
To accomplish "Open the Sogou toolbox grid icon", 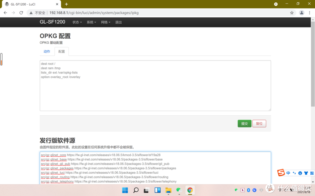I will [x=312, y=173].
